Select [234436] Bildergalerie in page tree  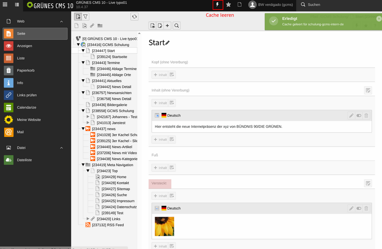[109, 105]
